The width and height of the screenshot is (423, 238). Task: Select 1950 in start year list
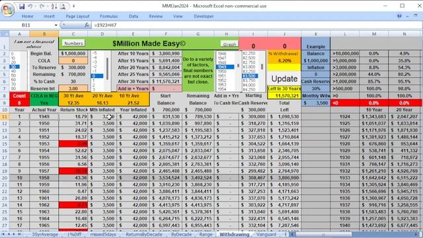225,71
